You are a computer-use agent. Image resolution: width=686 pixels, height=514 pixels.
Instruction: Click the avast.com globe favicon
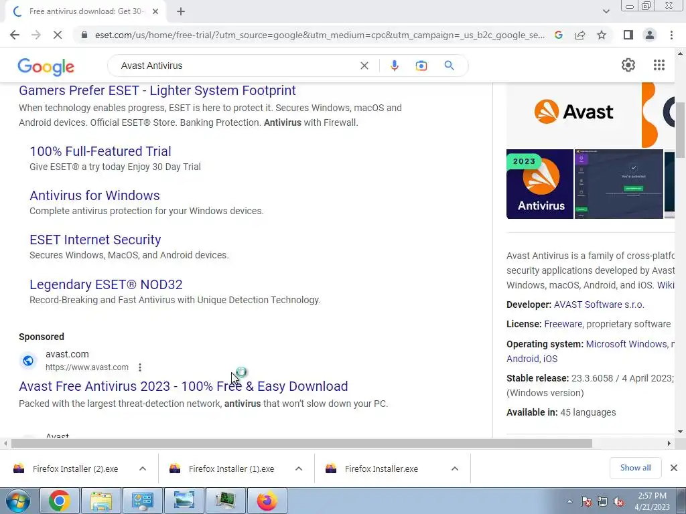coord(28,361)
